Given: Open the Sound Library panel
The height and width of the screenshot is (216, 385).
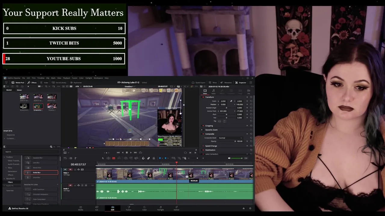Looking at the screenshot, I should [59, 82].
